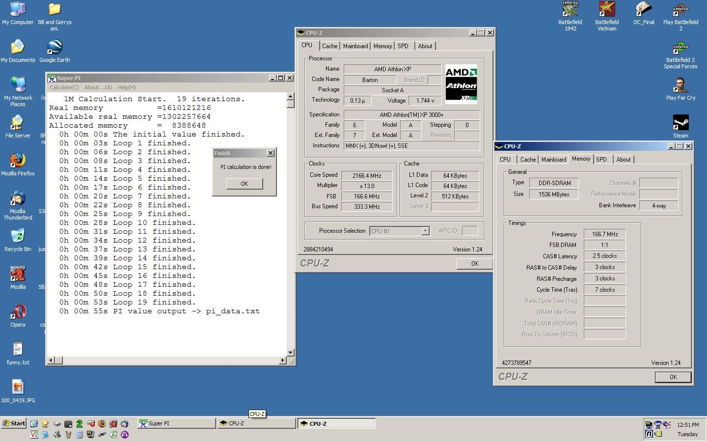The image size is (707, 442).
Task: Switch to Memory tab in Athlon XP CPU-Z window
Action: coord(382,46)
